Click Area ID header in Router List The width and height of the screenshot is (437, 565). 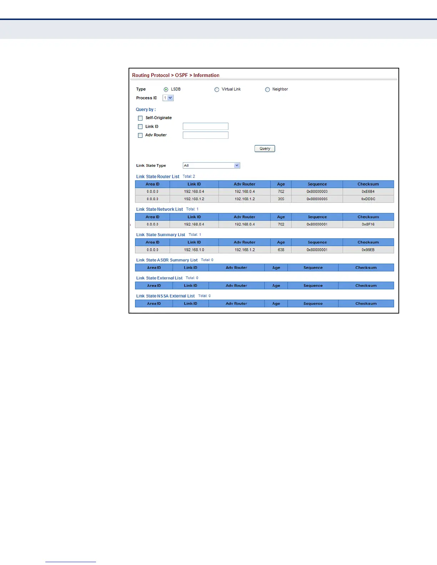[152, 184]
